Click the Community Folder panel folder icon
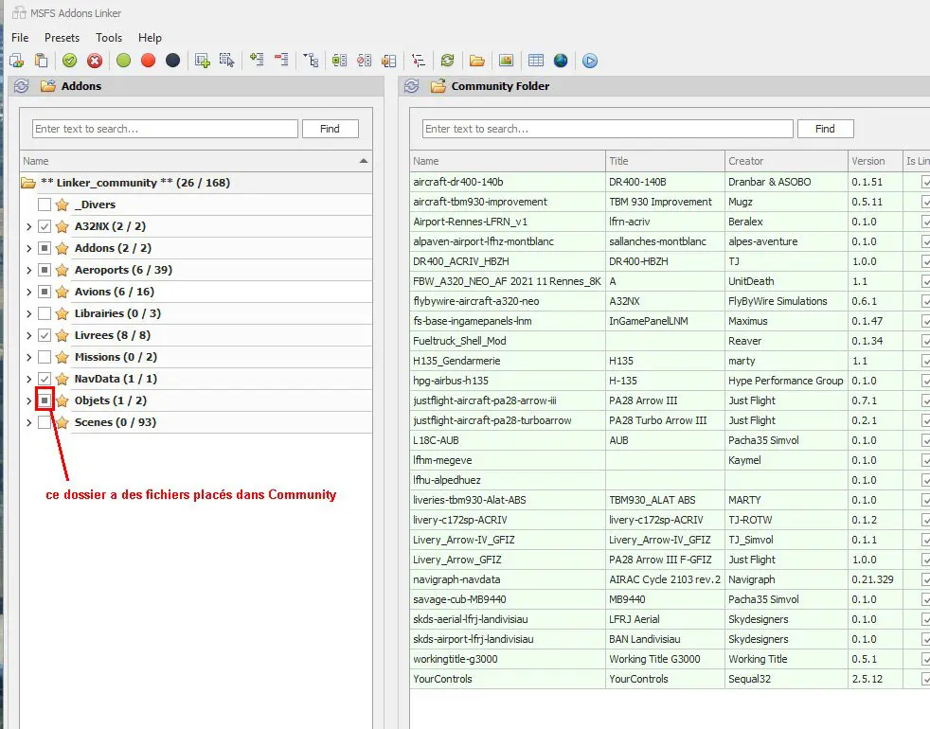930x729 pixels. tap(438, 86)
